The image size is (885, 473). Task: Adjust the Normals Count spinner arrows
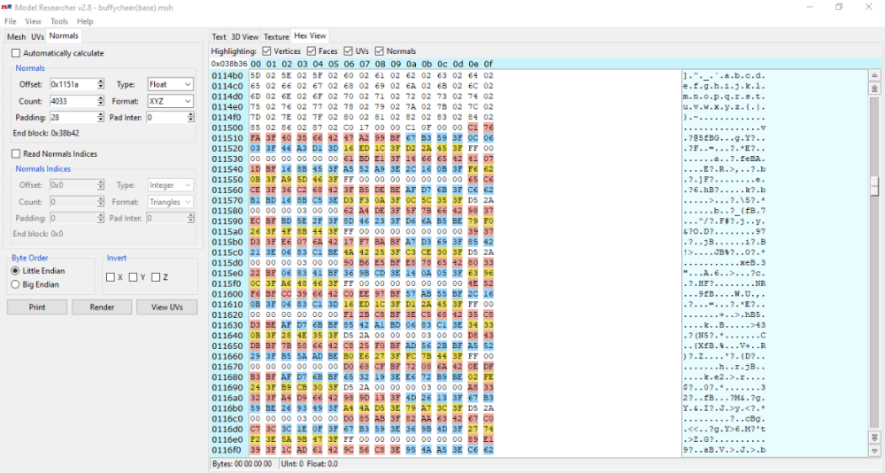pos(101,101)
